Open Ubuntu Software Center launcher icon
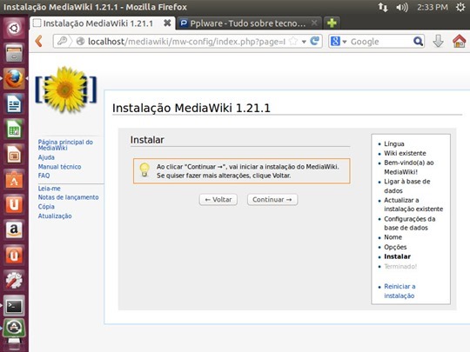Screen dimensions: 470x352 [14, 180]
